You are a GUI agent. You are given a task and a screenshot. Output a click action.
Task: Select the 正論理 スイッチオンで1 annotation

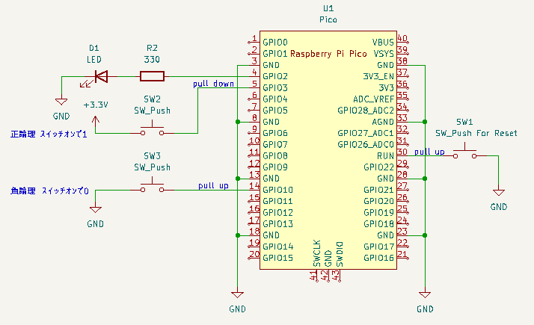(49, 134)
